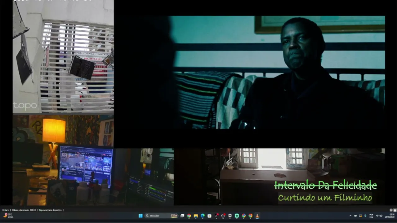Open the green square taskbar app
This screenshot has width=397, height=223.
click(237, 216)
